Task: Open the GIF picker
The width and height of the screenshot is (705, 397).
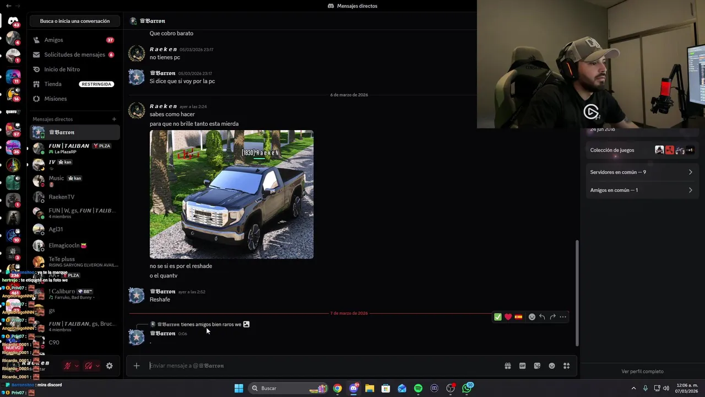Action: point(522,366)
